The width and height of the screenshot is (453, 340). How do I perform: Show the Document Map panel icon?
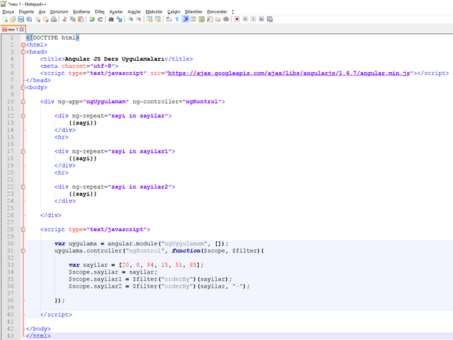[x=202, y=19]
